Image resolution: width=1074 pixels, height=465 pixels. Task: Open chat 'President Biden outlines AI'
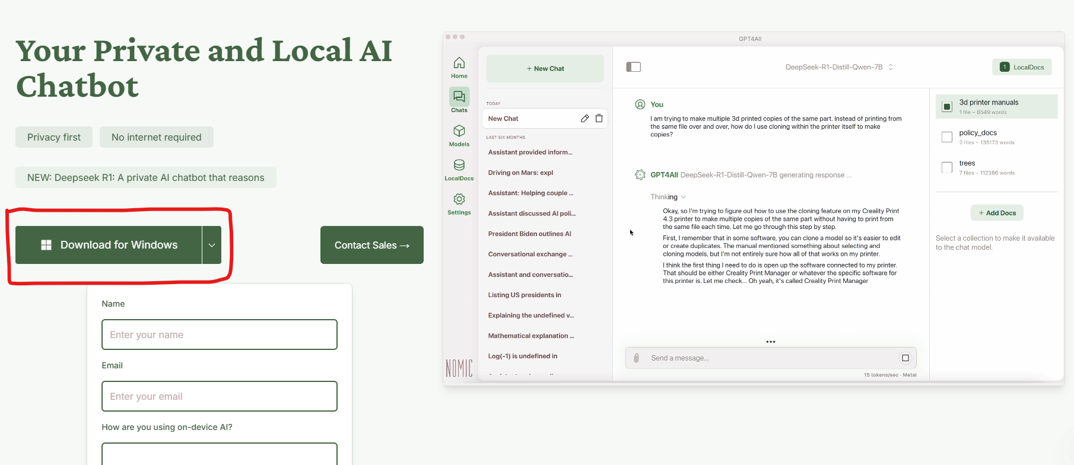coord(530,234)
